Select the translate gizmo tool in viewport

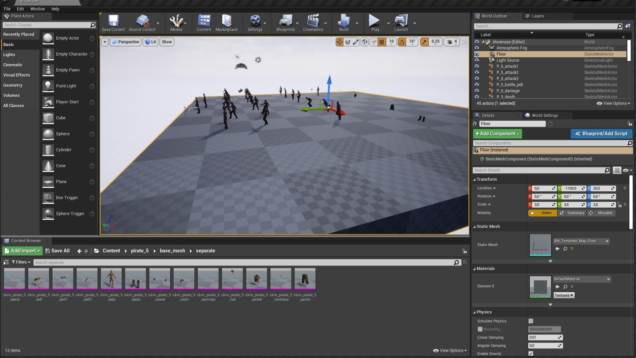[340, 42]
